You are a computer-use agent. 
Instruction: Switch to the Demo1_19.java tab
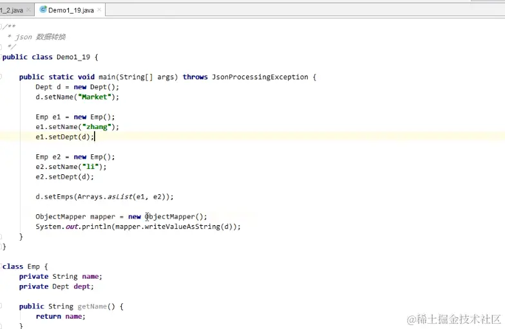click(x=71, y=10)
